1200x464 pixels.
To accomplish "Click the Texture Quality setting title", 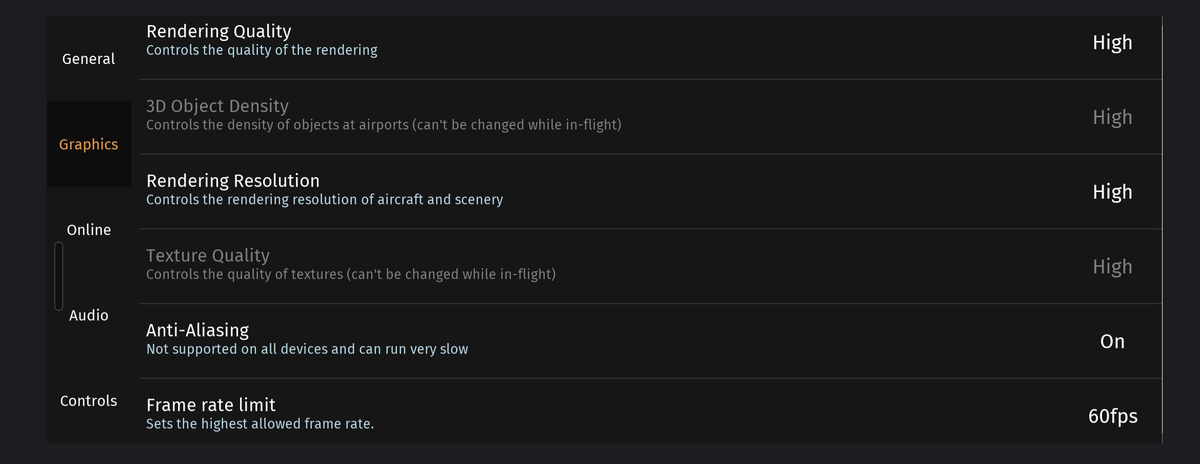I will (208, 256).
